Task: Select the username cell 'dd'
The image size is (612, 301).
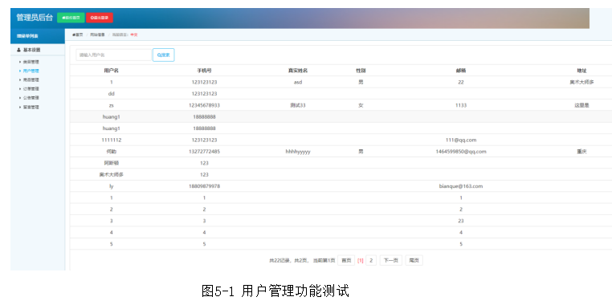Action: [112, 94]
